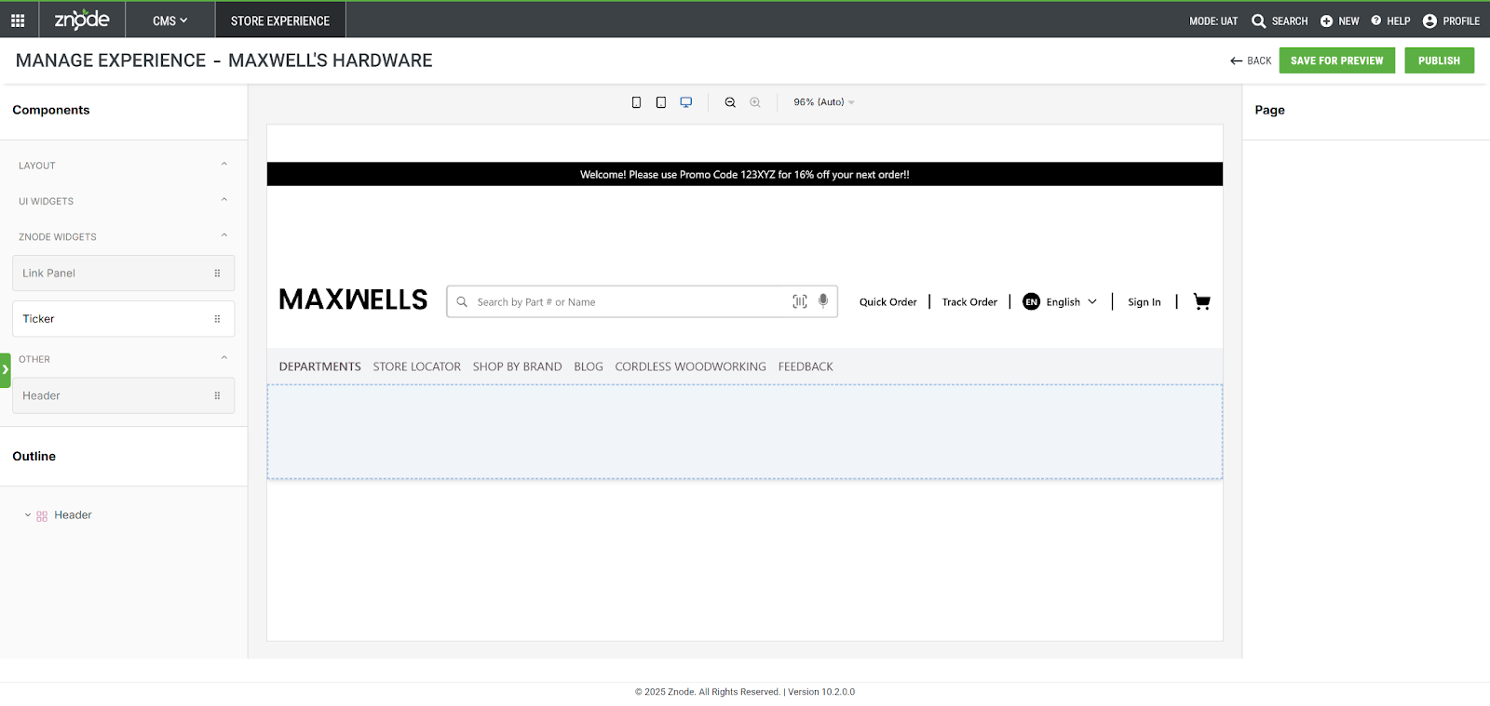Open the Cordless Woodworking menu item
1490x706 pixels.
[690, 366]
